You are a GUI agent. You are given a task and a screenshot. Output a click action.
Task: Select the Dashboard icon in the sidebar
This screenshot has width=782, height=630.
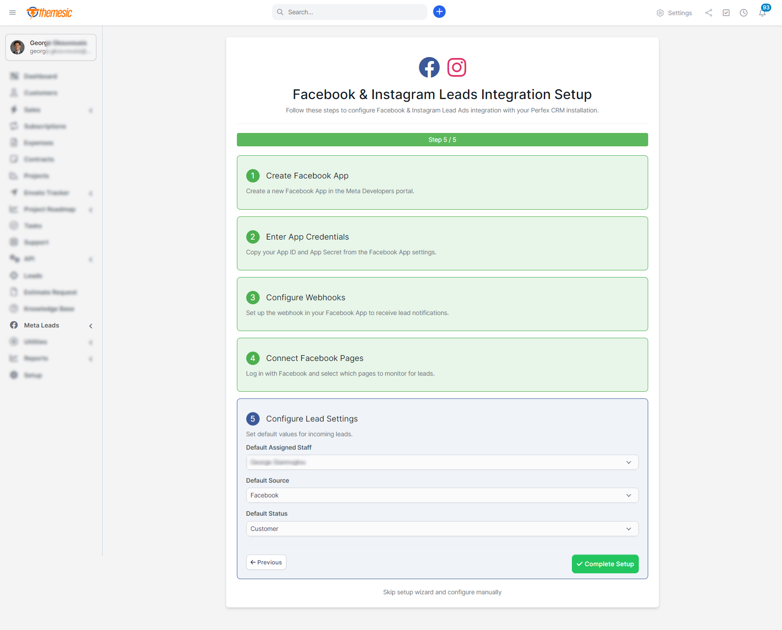click(14, 76)
